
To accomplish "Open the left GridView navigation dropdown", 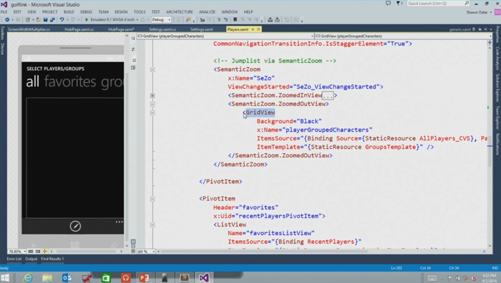I will 226,36.
